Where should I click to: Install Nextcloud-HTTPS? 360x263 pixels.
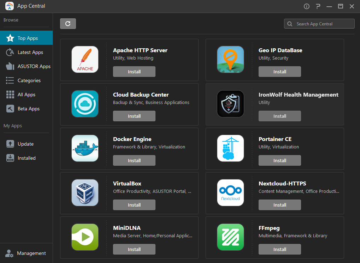click(280, 205)
